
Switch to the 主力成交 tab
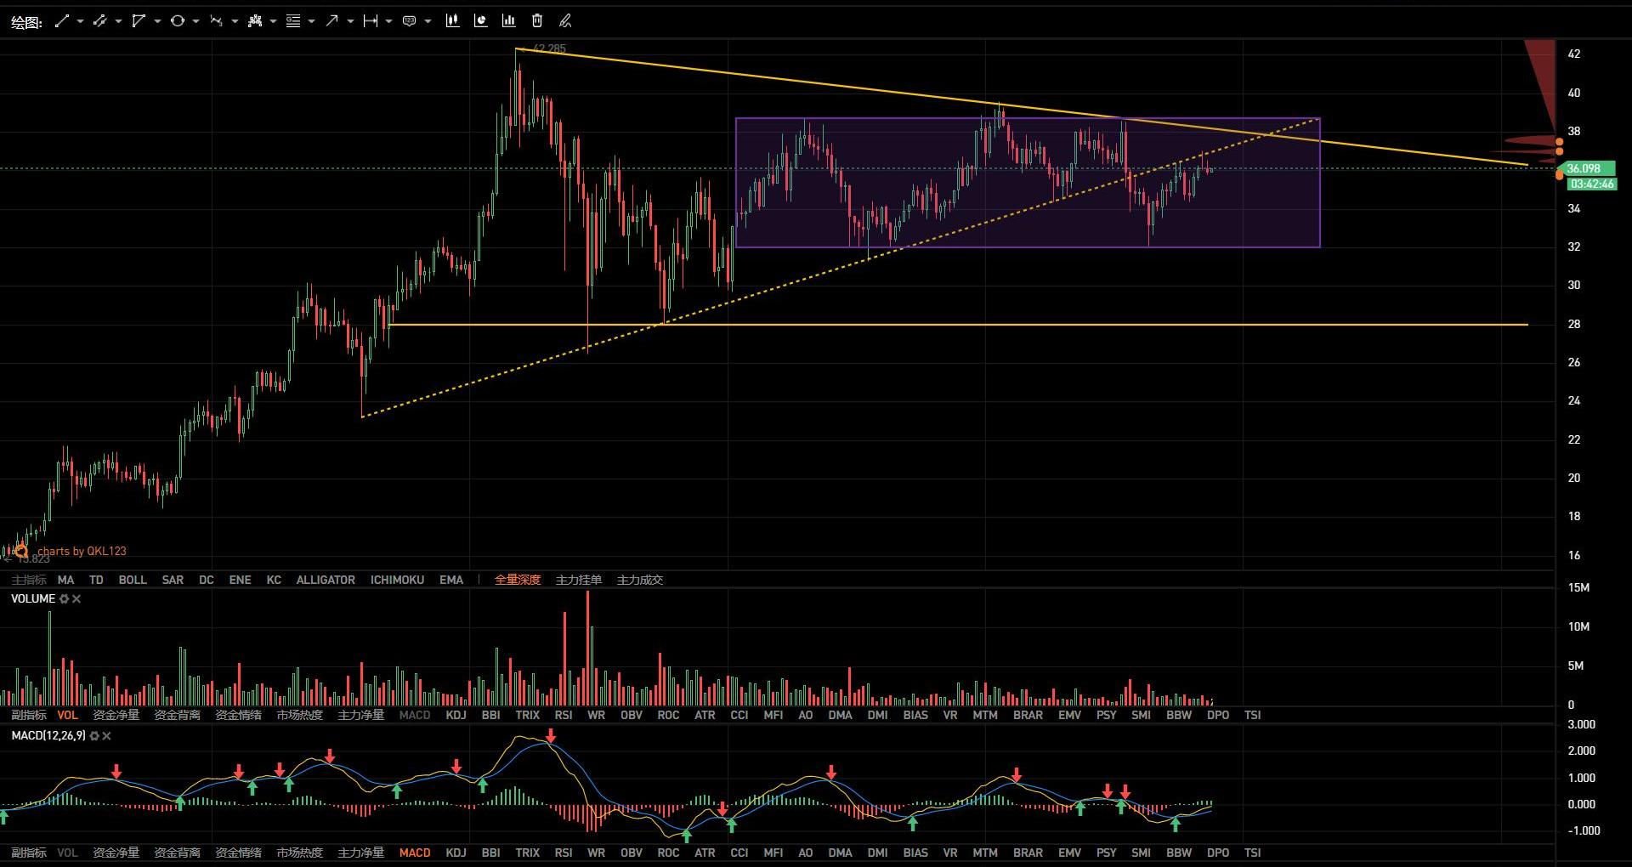pyautogui.click(x=639, y=580)
